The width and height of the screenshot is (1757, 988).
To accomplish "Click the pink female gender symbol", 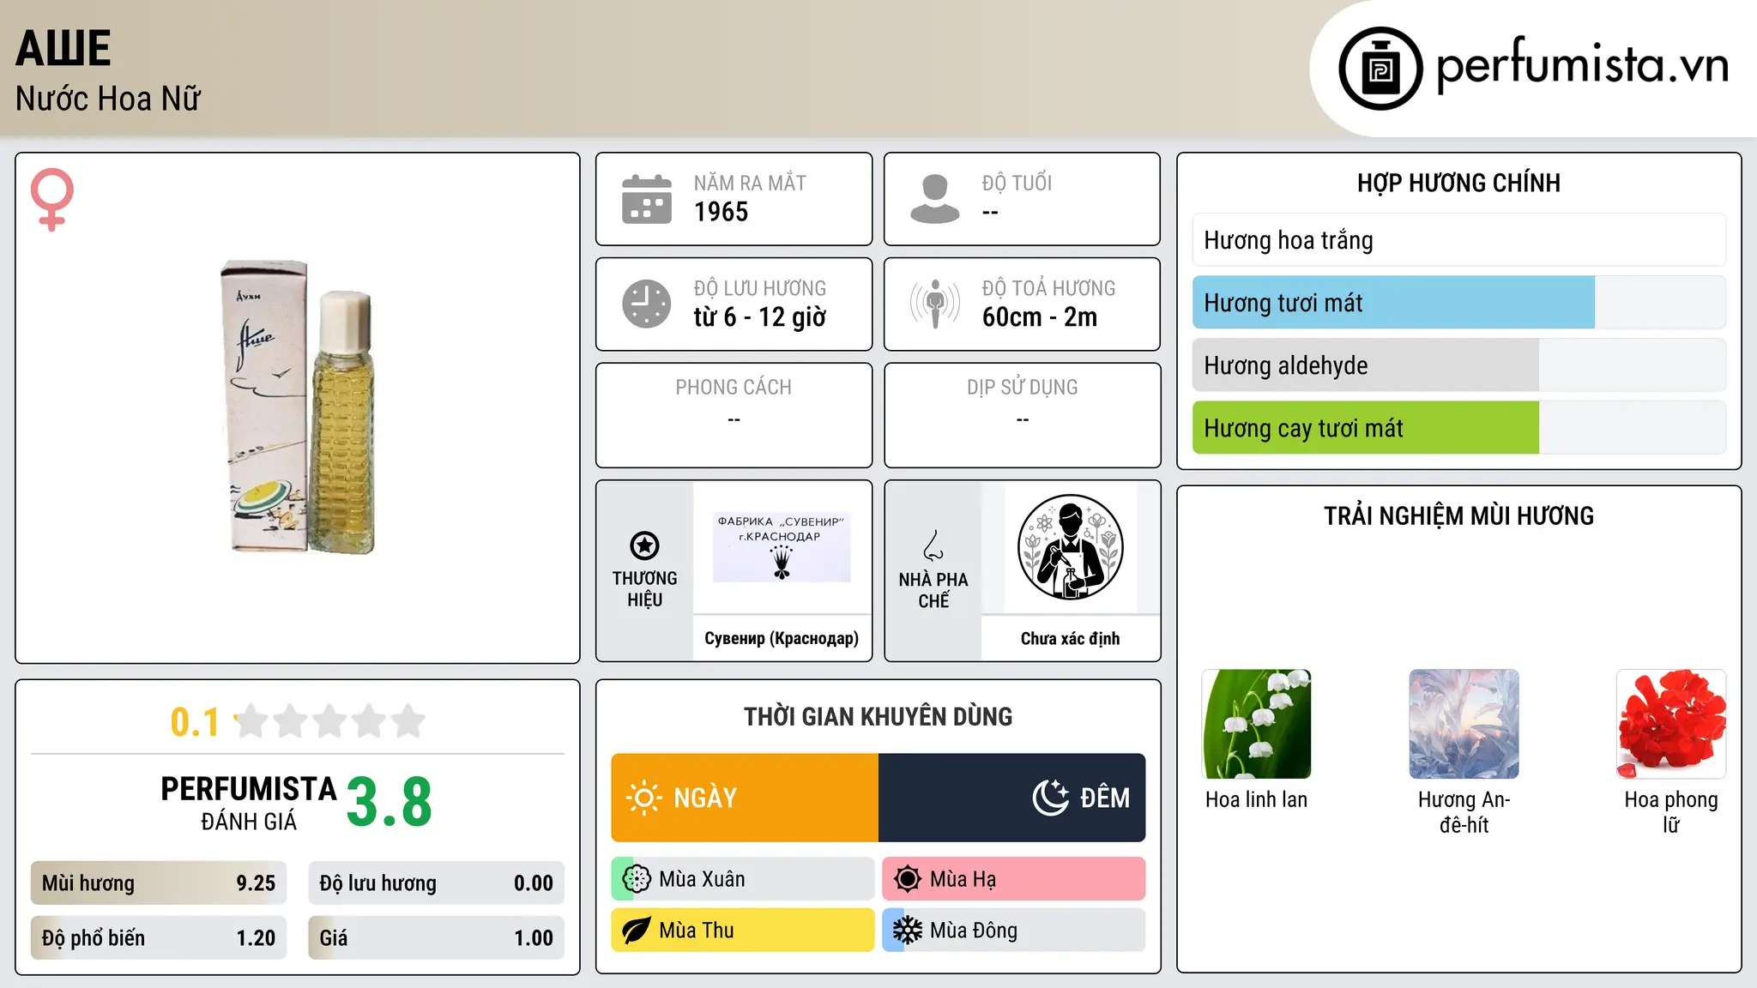I will (x=52, y=199).
